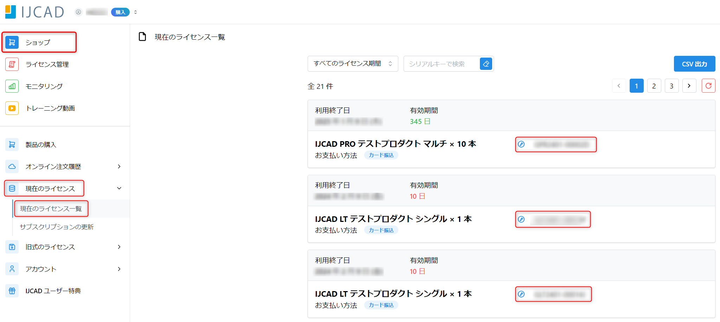This screenshot has height=322, width=720.
Task: Click the yellow training video play icon
Action: 12,108
